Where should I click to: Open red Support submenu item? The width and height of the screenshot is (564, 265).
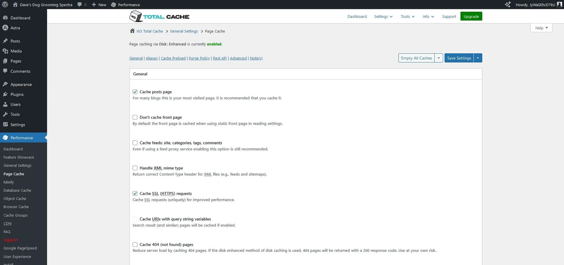coord(10,240)
